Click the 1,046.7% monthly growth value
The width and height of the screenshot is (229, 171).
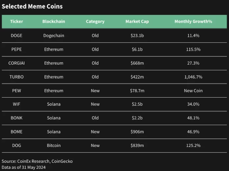[x=193, y=77]
